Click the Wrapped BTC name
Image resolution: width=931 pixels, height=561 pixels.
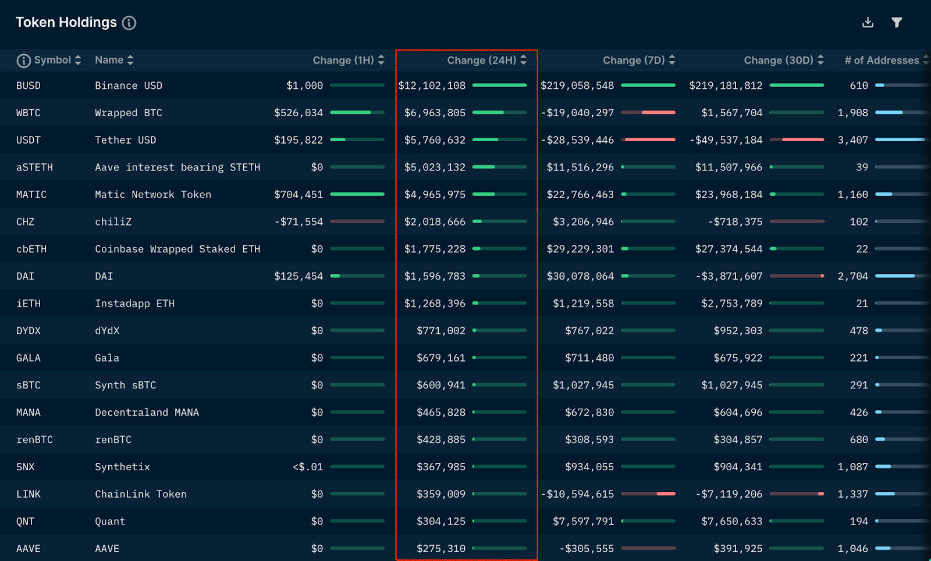[129, 113]
